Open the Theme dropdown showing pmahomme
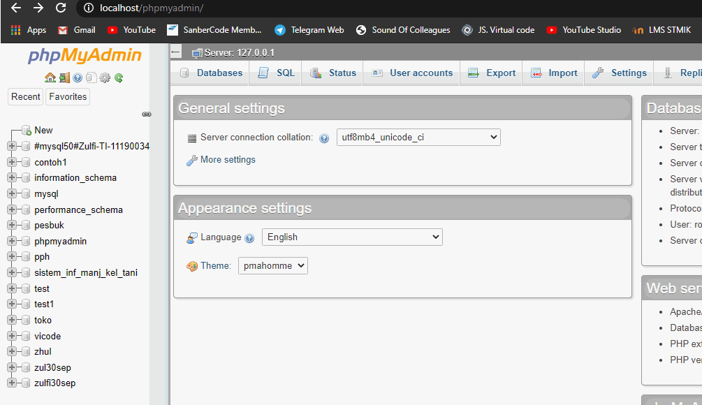The image size is (702, 405). [x=272, y=266]
